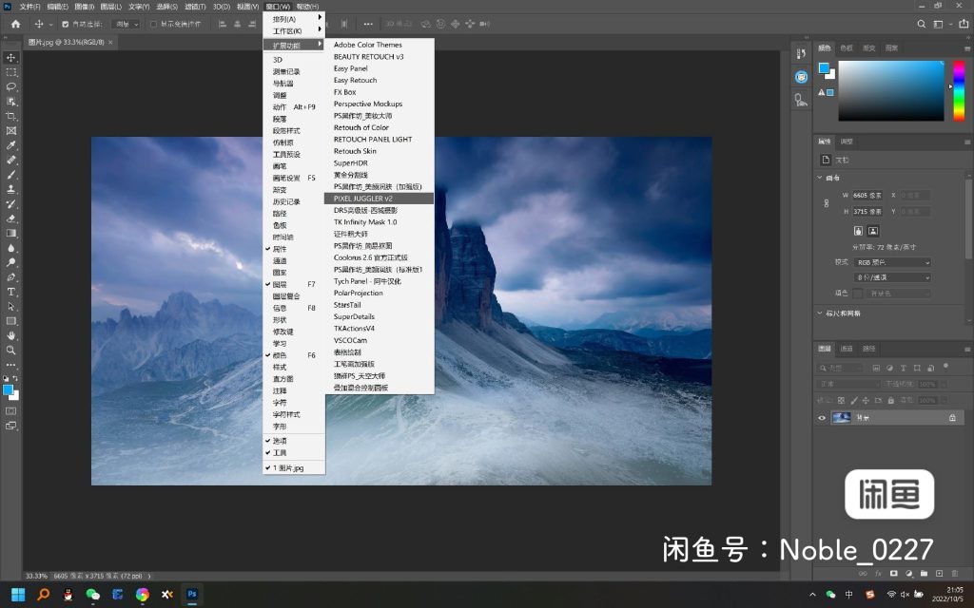The image size is (974, 608).
Task: Open the History panel icon in collapsed dock
Action: tap(801, 54)
